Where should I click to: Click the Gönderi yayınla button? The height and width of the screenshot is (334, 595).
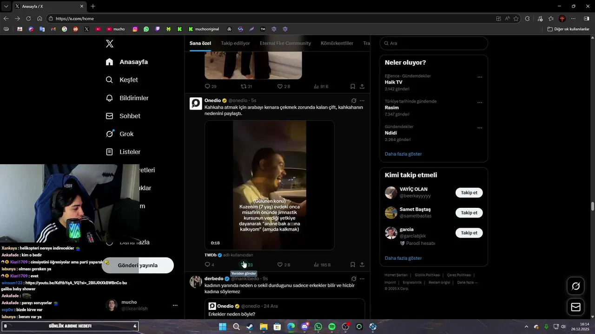point(138,265)
